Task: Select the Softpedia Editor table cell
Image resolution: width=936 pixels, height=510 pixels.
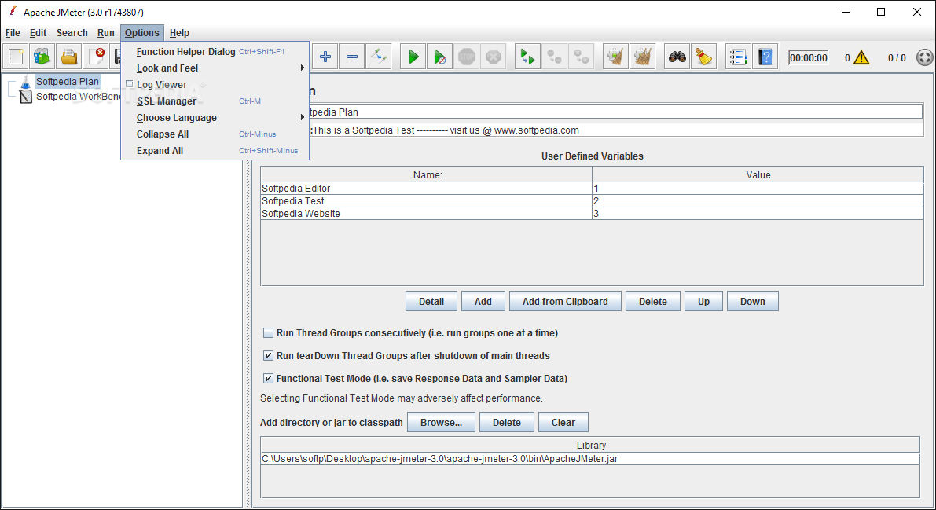Action: pyautogui.click(x=426, y=188)
